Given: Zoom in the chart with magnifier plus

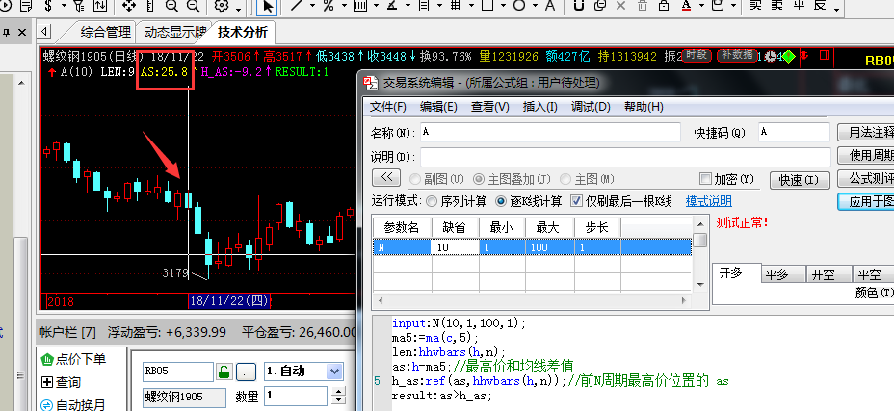Looking at the screenshot, I should (x=171, y=6).
